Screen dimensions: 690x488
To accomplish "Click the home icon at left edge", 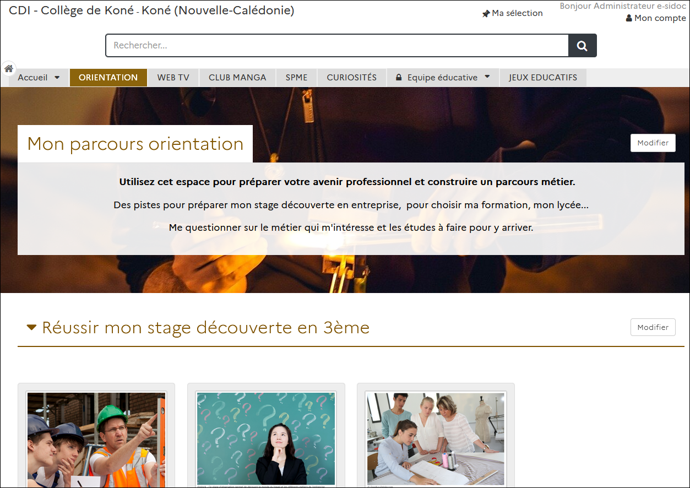I will click(x=8, y=69).
